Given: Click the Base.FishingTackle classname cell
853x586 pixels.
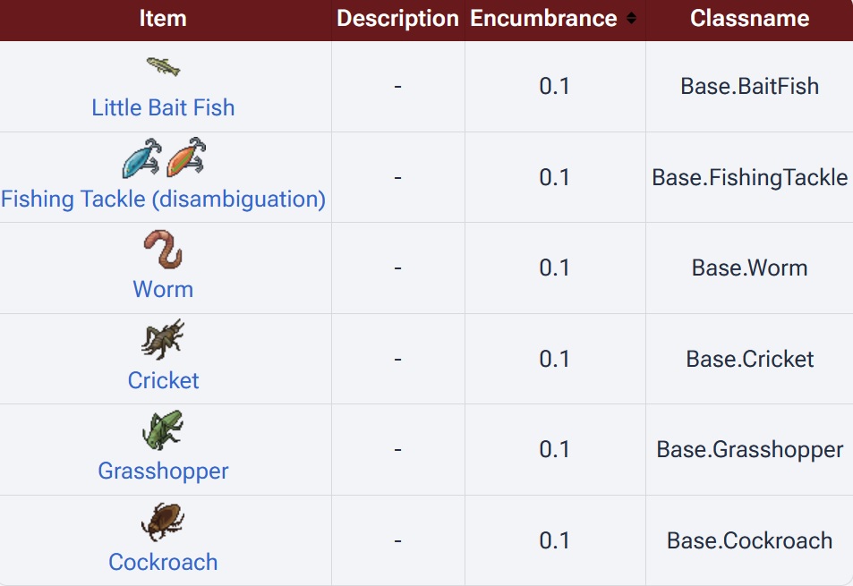Looking at the screenshot, I should point(749,177).
